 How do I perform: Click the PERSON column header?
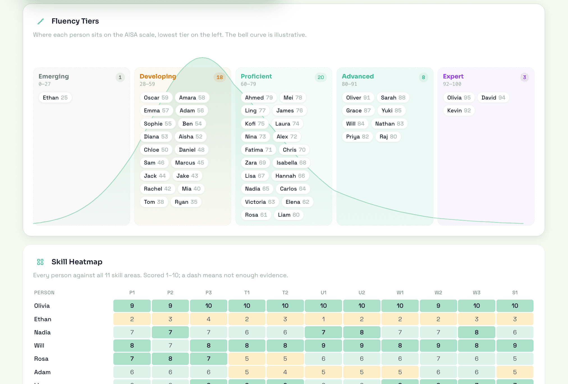point(44,293)
